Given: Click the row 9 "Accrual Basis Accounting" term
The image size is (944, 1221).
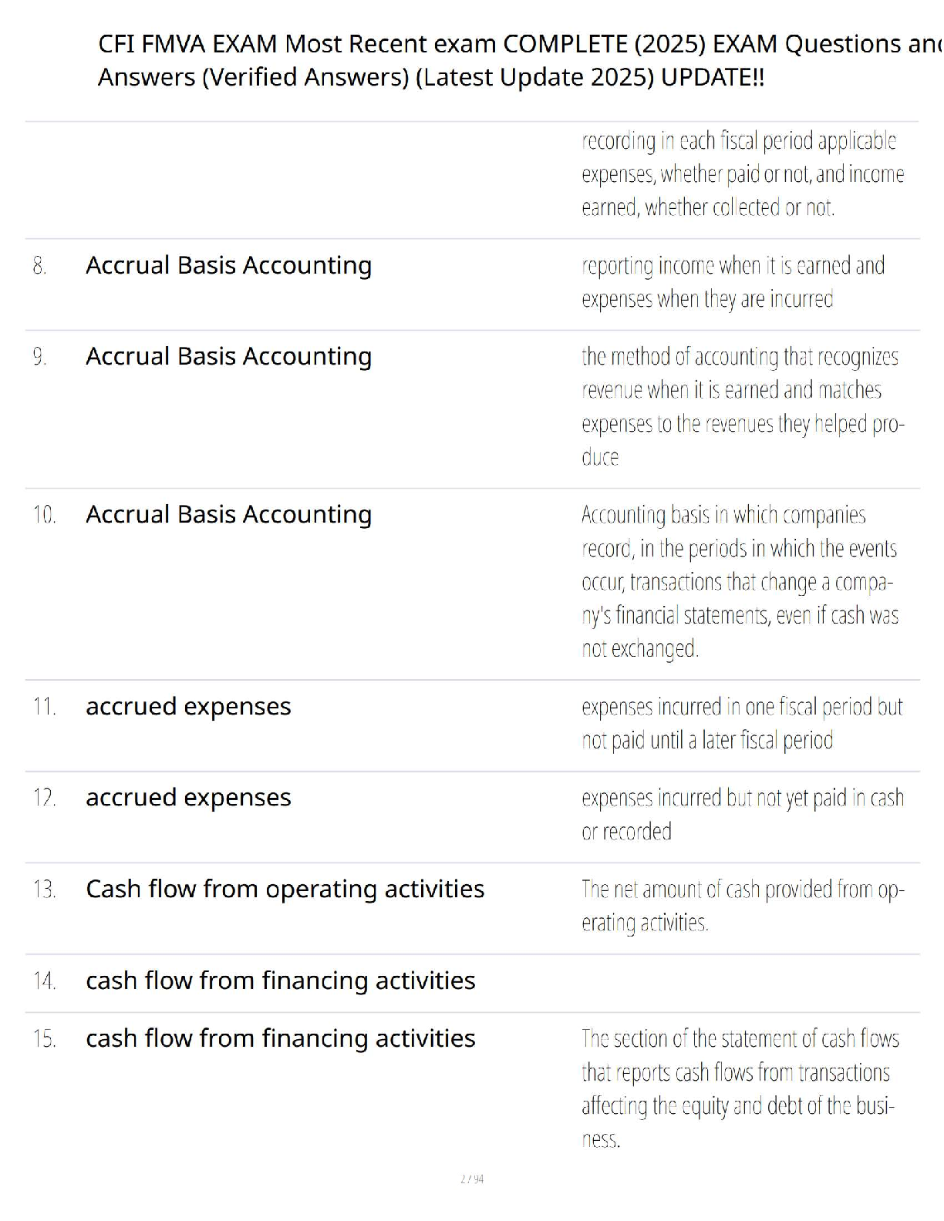Looking at the screenshot, I should (228, 356).
